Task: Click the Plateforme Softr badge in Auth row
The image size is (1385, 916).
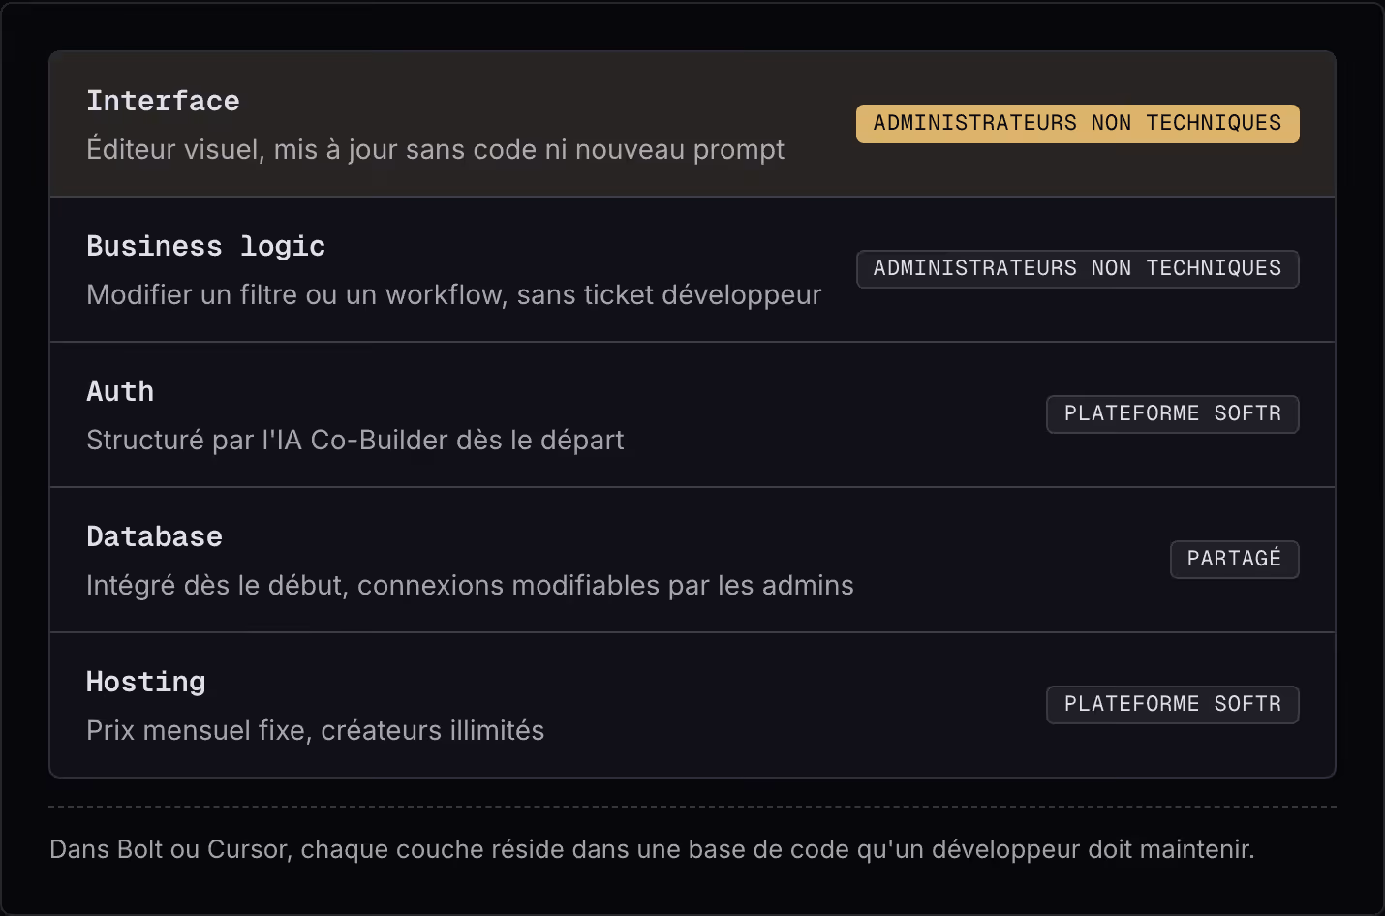Action: click(x=1172, y=414)
